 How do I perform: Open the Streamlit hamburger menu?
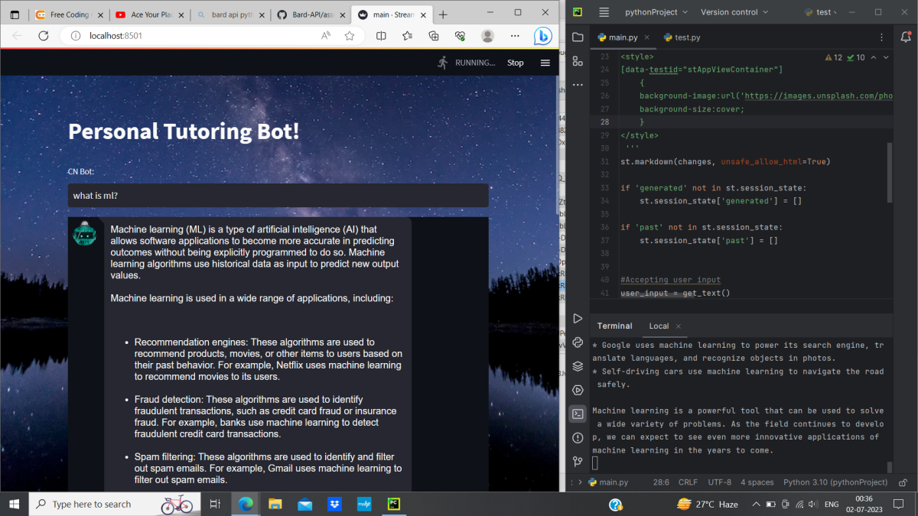pyautogui.click(x=545, y=63)
